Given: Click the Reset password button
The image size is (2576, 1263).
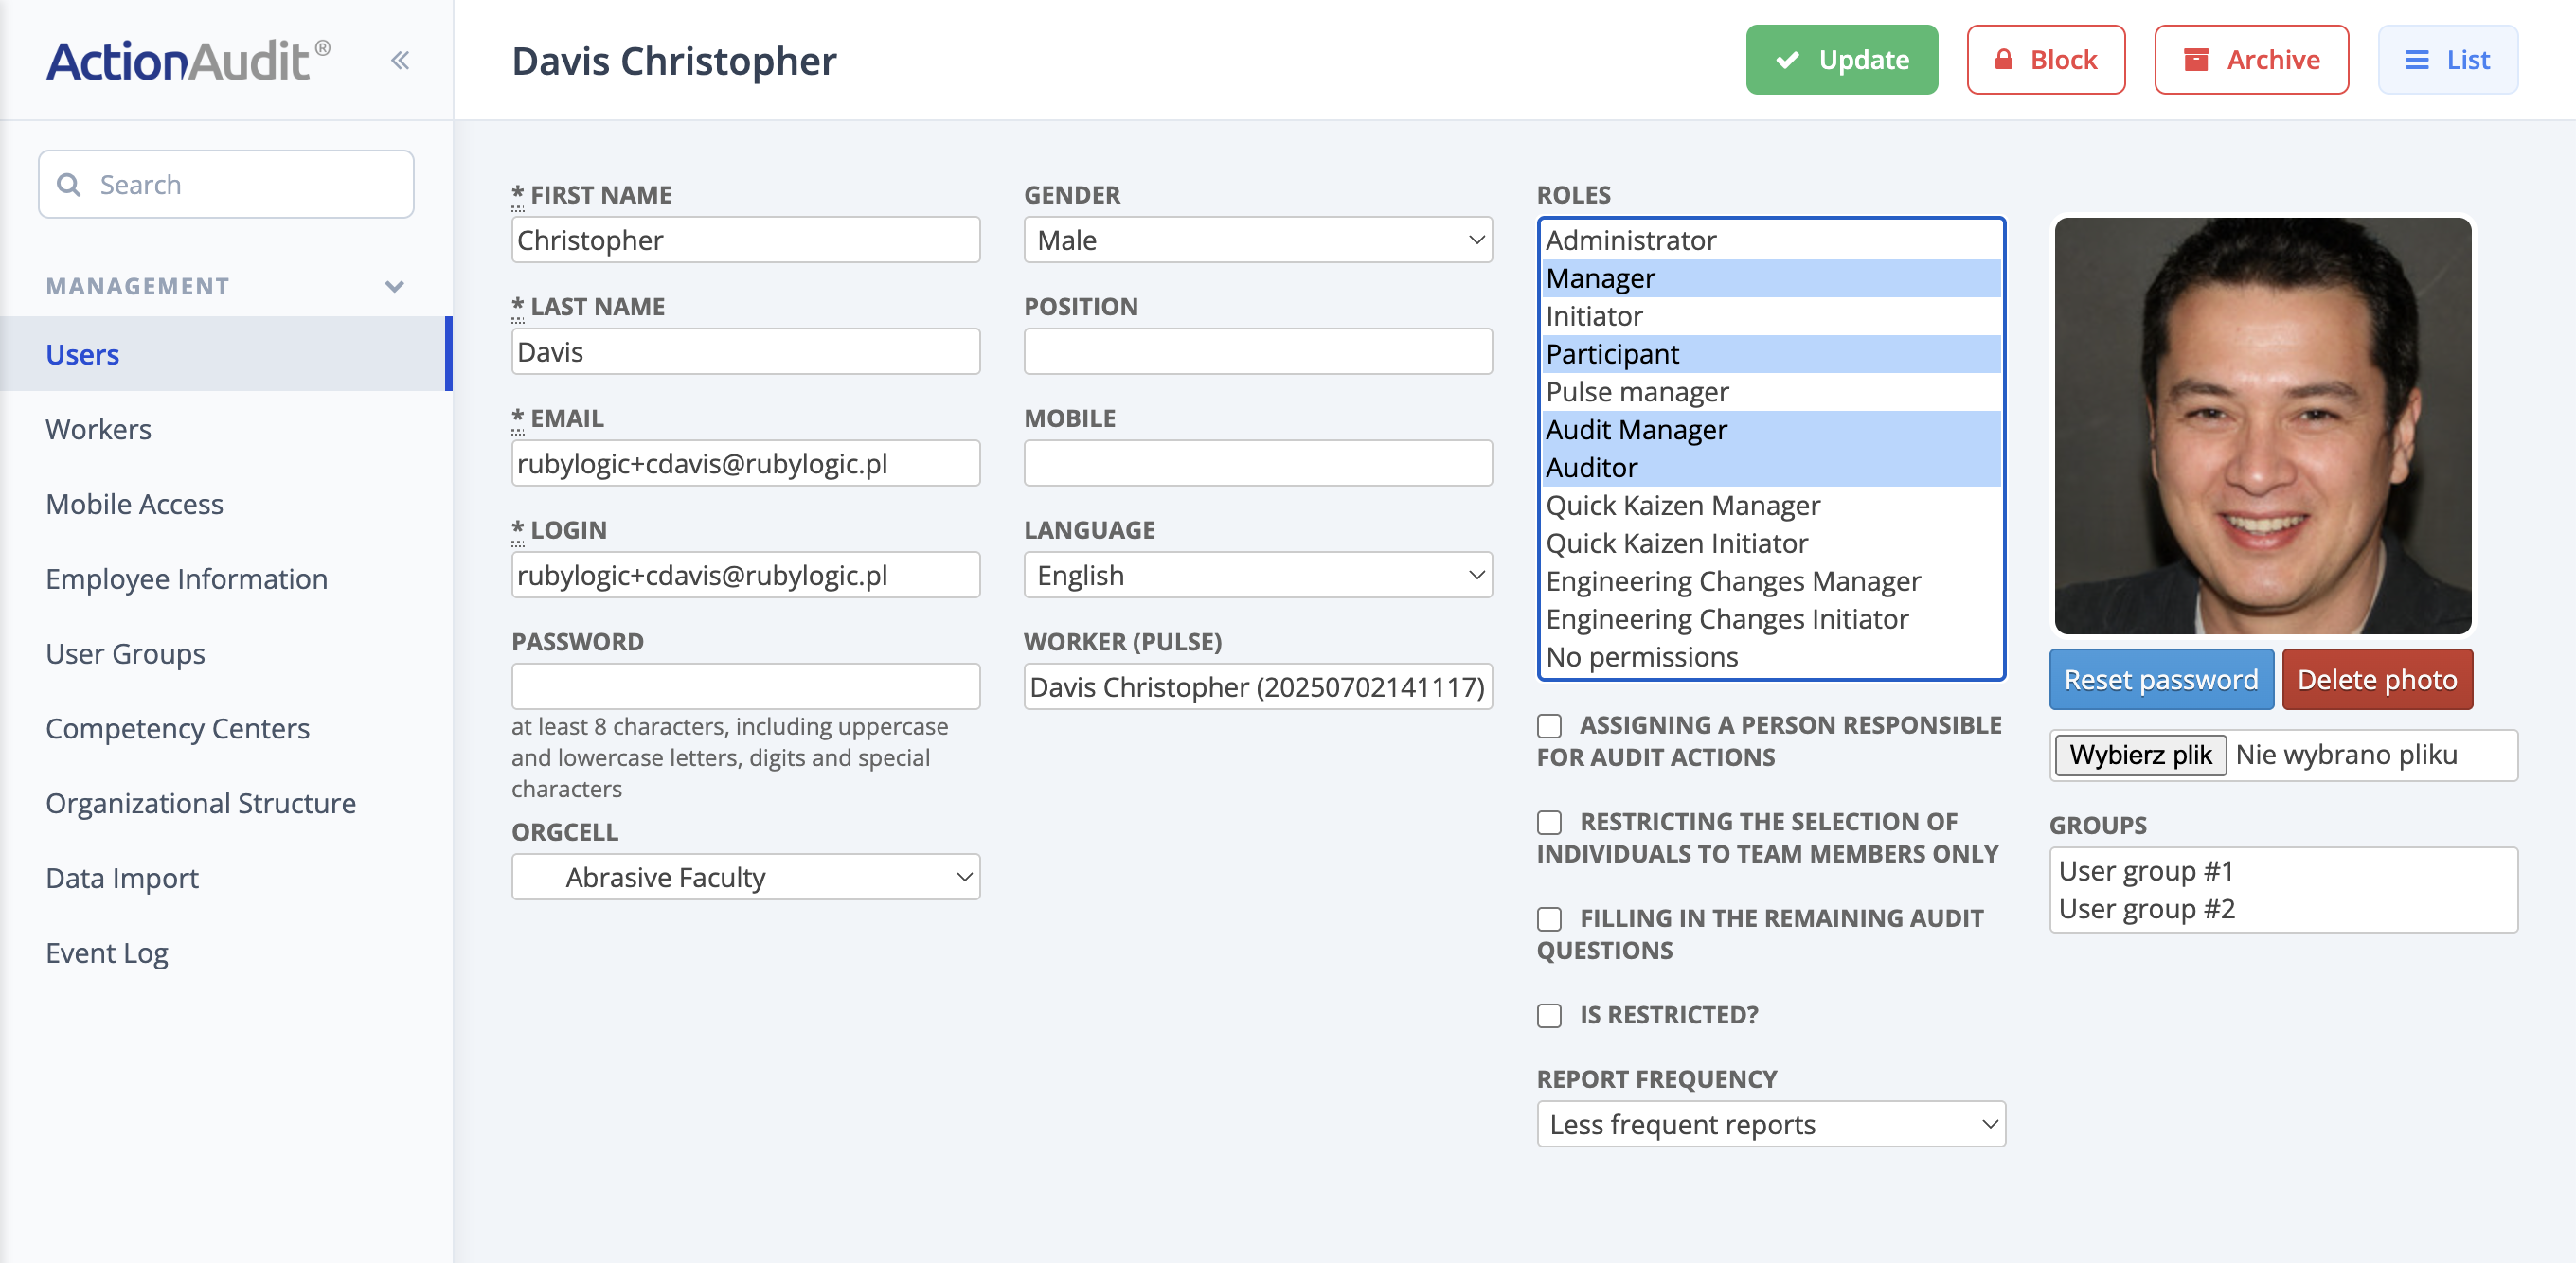Looking at the screenshot, I should 2161,679.
